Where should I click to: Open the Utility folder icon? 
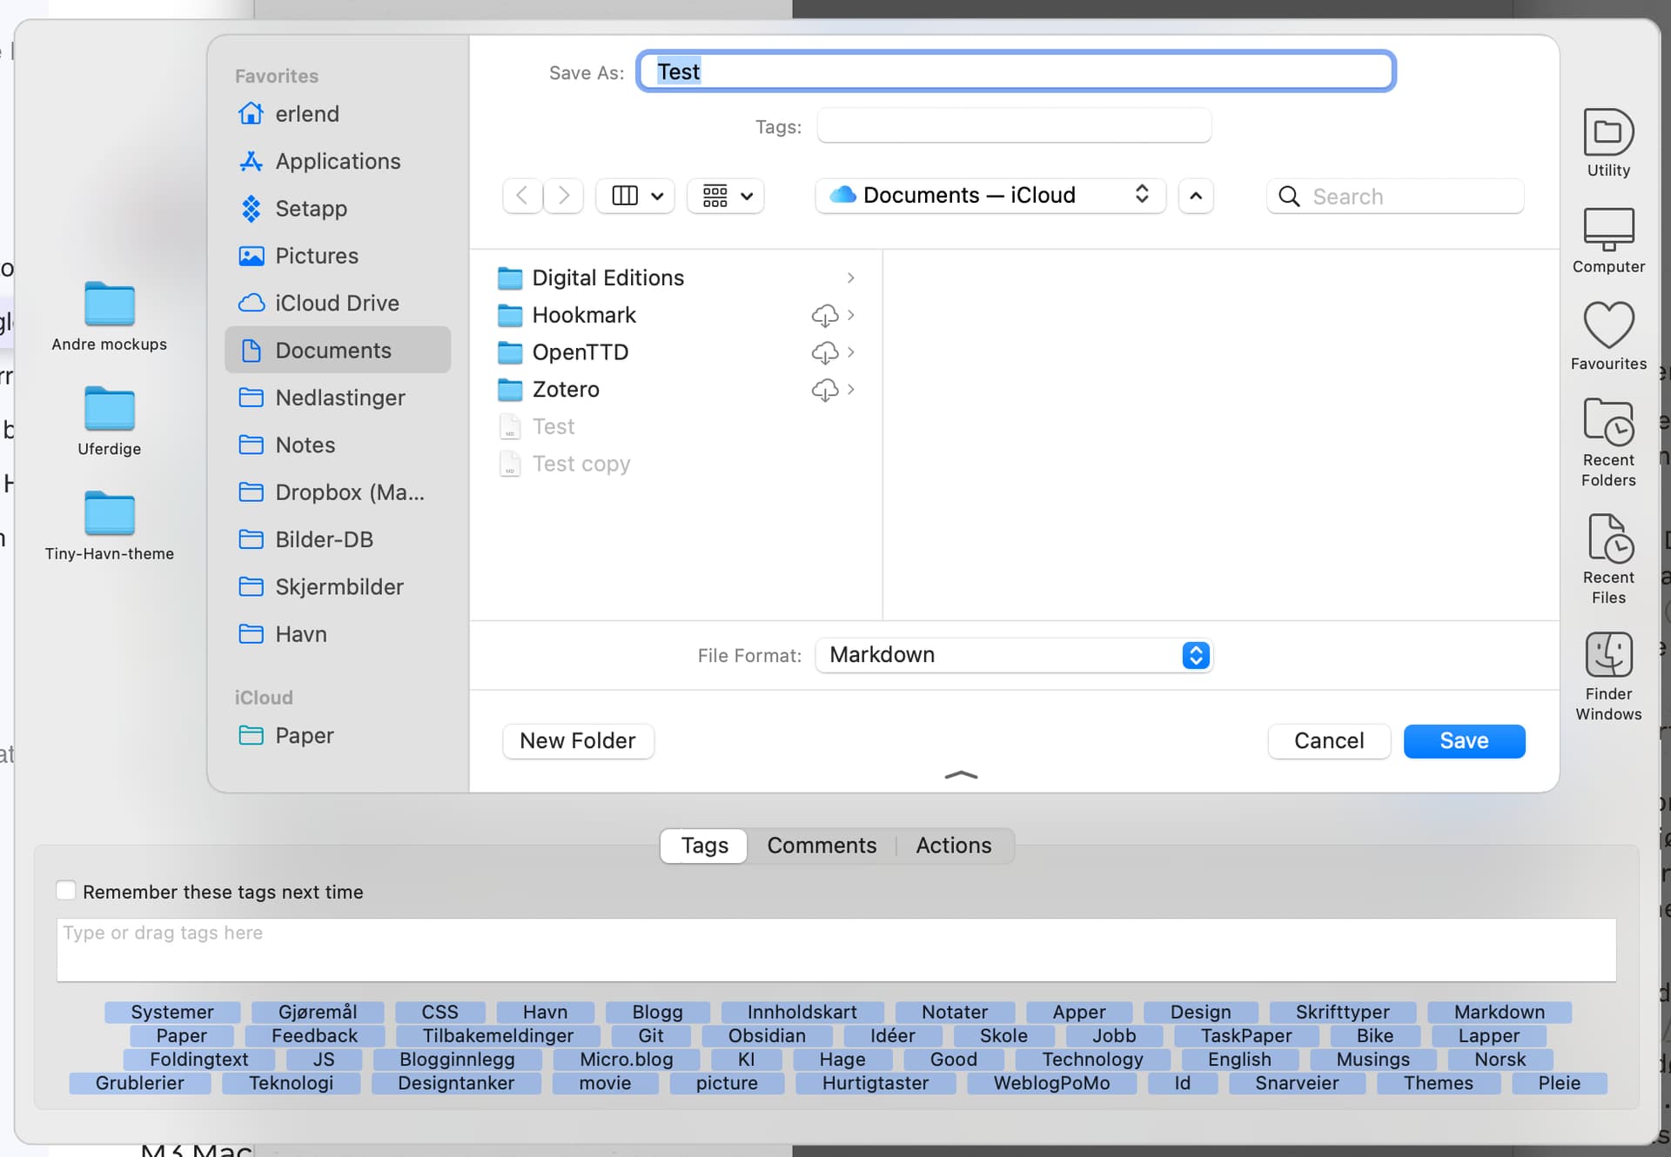[1607, 133]
